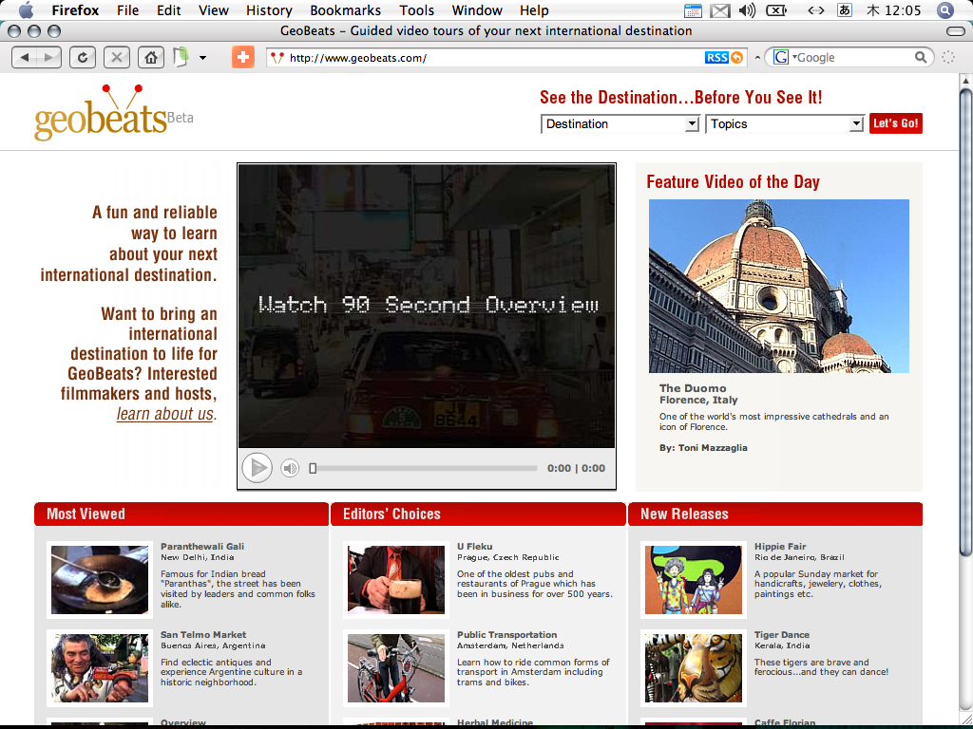Click the search magnifier in Google box

[921, 58]
